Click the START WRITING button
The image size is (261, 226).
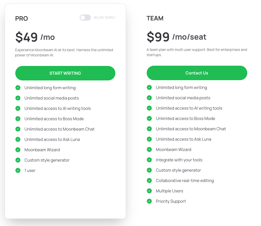coord(65,73)
